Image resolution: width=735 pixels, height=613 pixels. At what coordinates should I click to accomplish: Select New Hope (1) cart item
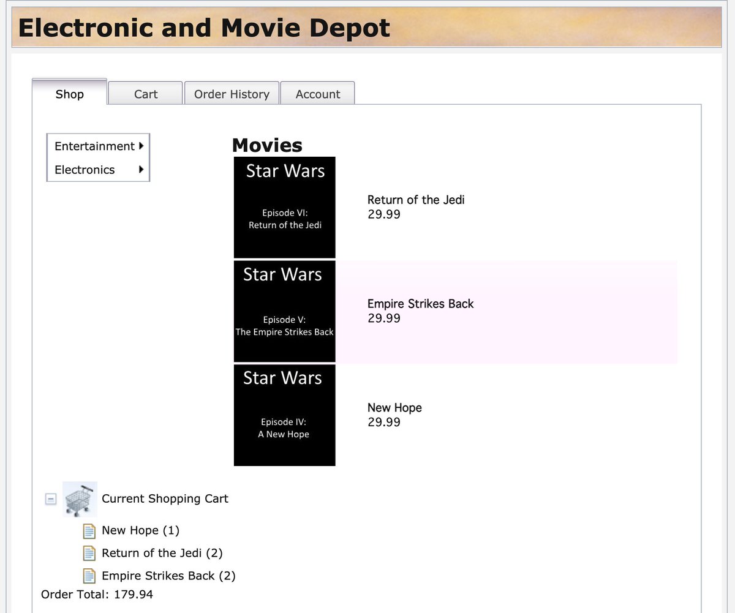(140, 530)
